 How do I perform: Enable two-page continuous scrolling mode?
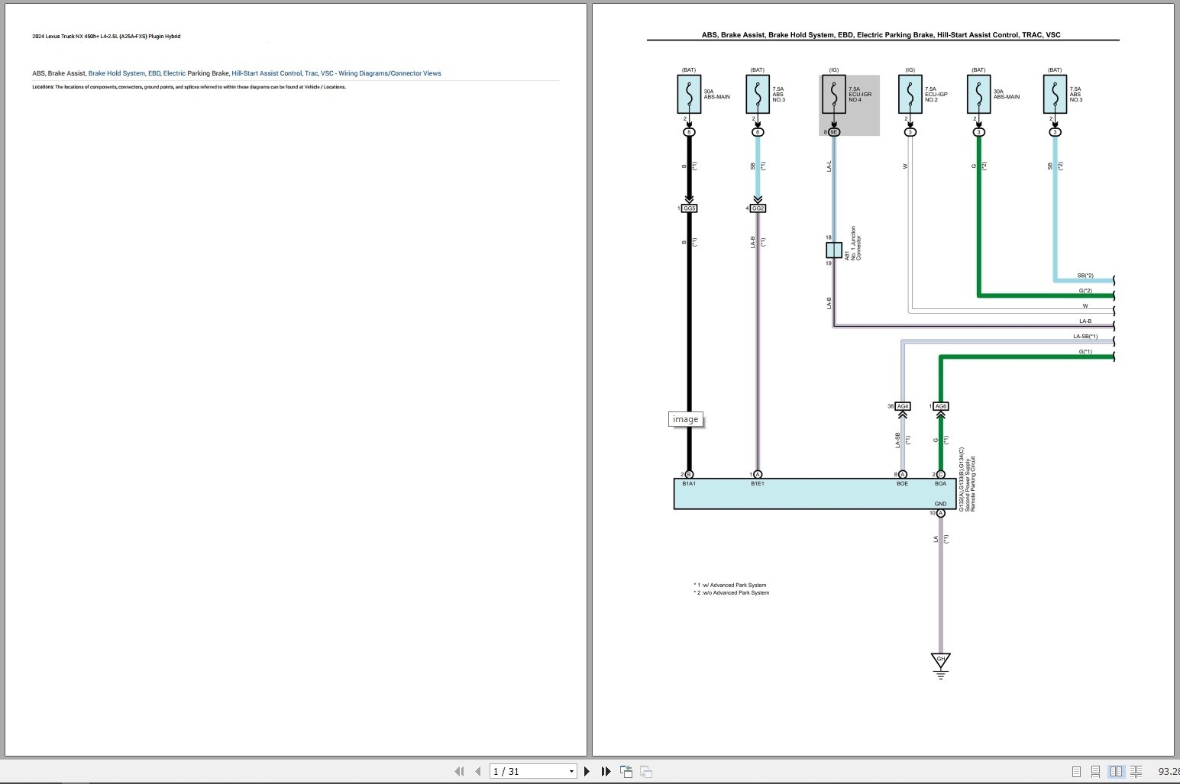1136,772
